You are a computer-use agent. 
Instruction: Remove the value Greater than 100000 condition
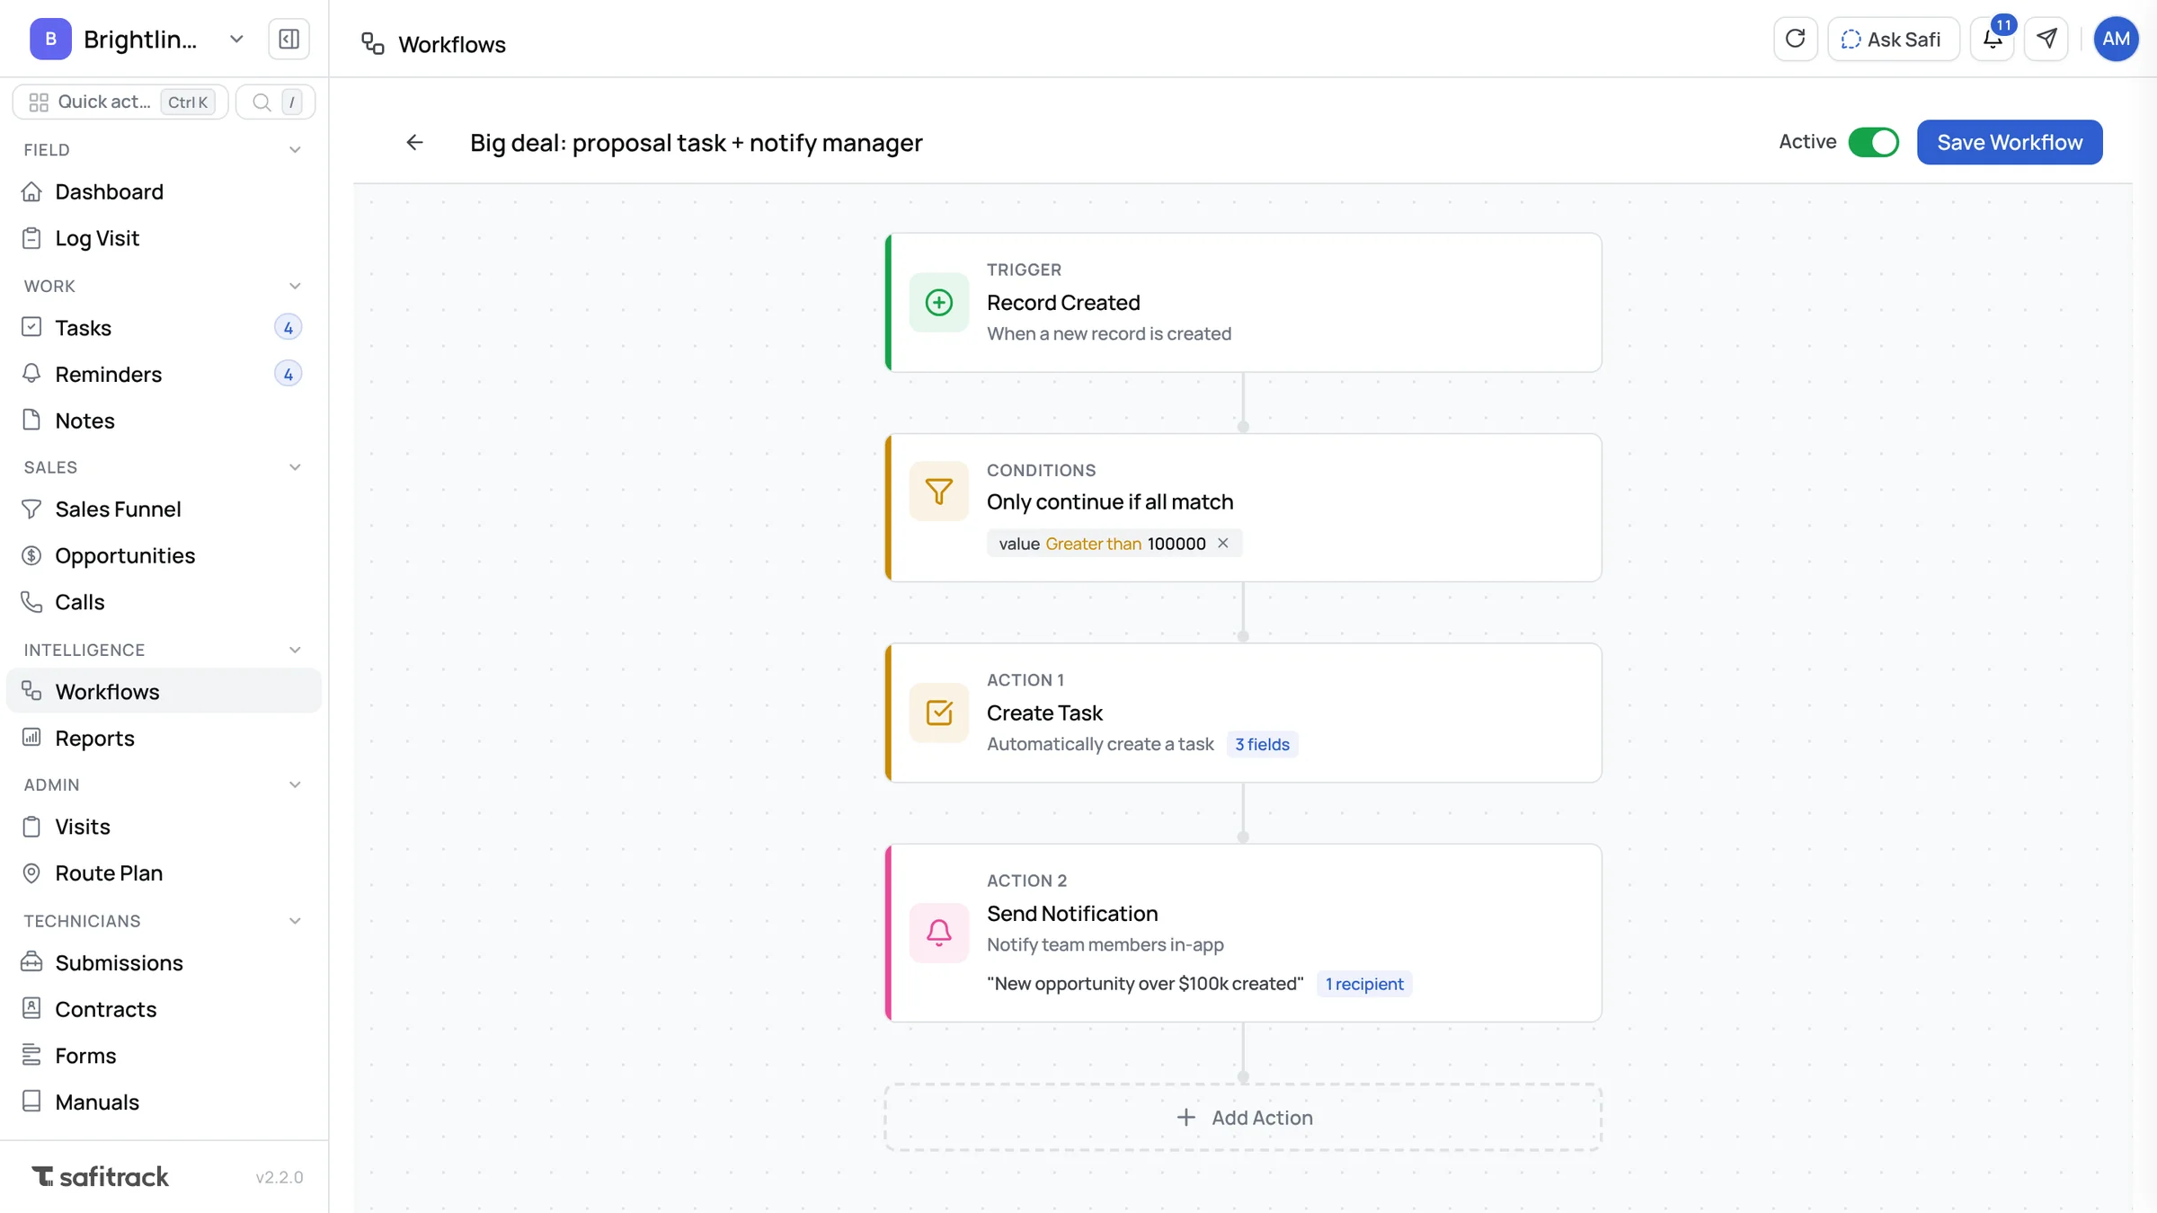(x=1223, y=543)
